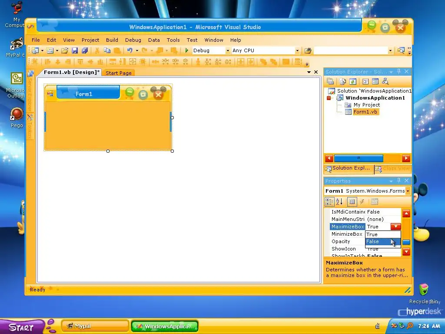The width and height of the screenshot is (445, 334).
Task: Click the MaximizeBox value dropdown arrow
Action: pyautogui.click(x=395, y=226)
